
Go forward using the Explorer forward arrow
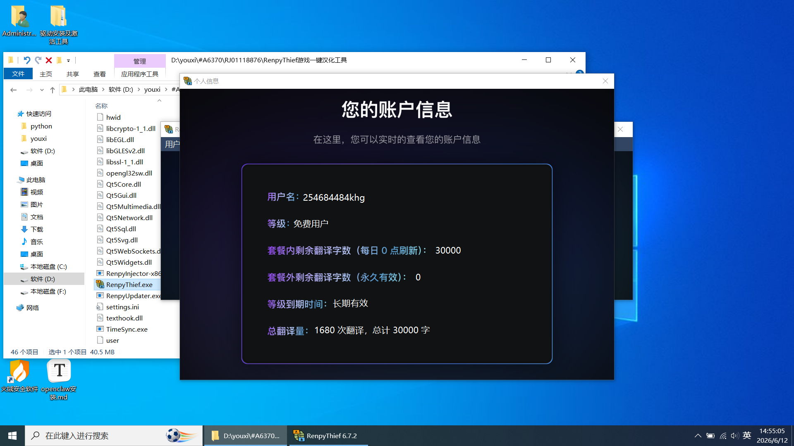click(29, 90)
